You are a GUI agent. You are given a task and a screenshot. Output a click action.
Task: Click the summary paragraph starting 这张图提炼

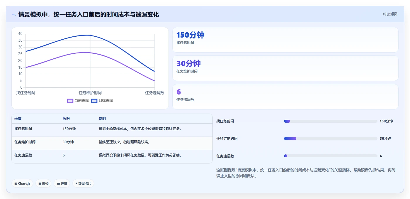pyautogui.click(x=306, y=173)
